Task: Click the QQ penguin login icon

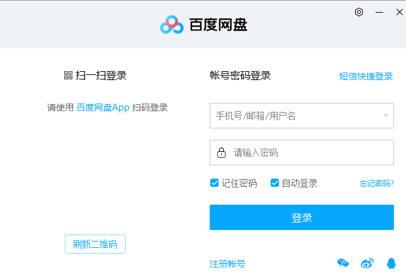Action: [x=391, y=263]
